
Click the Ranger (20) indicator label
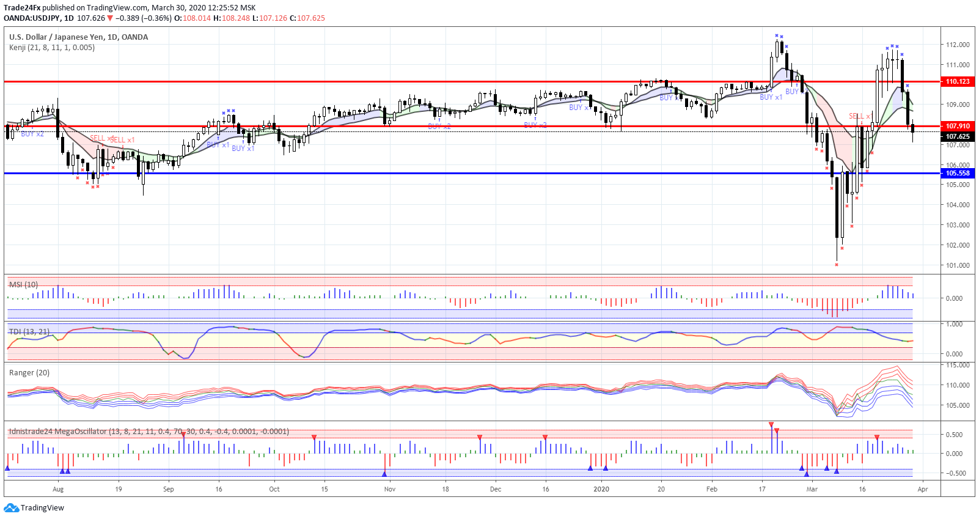(x=29, y=373)
